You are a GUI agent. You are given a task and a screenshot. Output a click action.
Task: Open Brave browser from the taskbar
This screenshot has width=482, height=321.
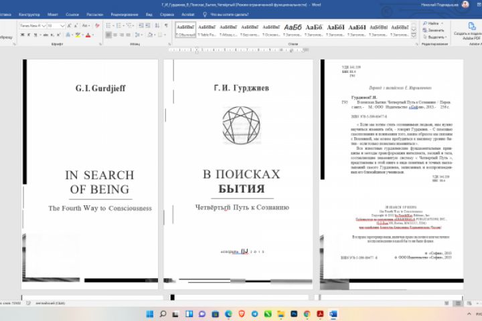[x=242, y=314]
